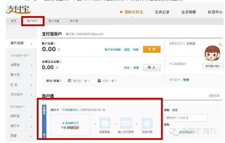
Task: Switch to the 账户设置 tab
Action: point(54,21)
